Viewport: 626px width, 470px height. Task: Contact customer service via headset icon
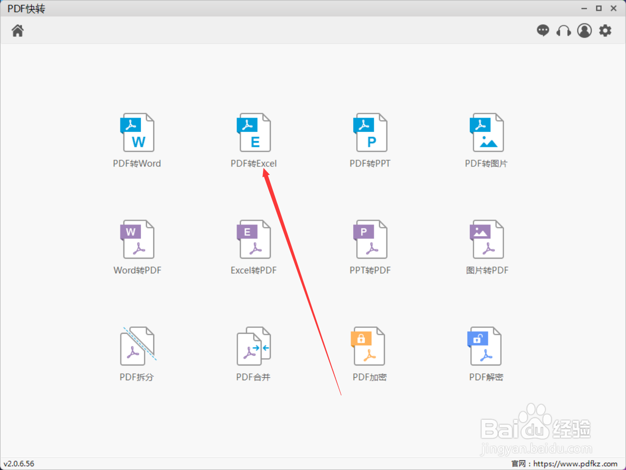(564, 31)
